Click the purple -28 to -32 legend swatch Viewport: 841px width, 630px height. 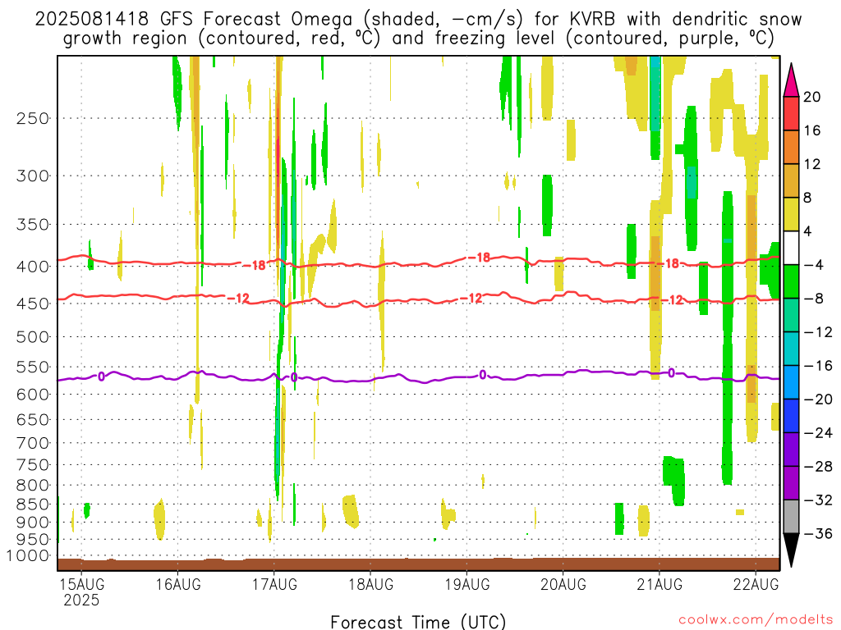click(791, 483)
